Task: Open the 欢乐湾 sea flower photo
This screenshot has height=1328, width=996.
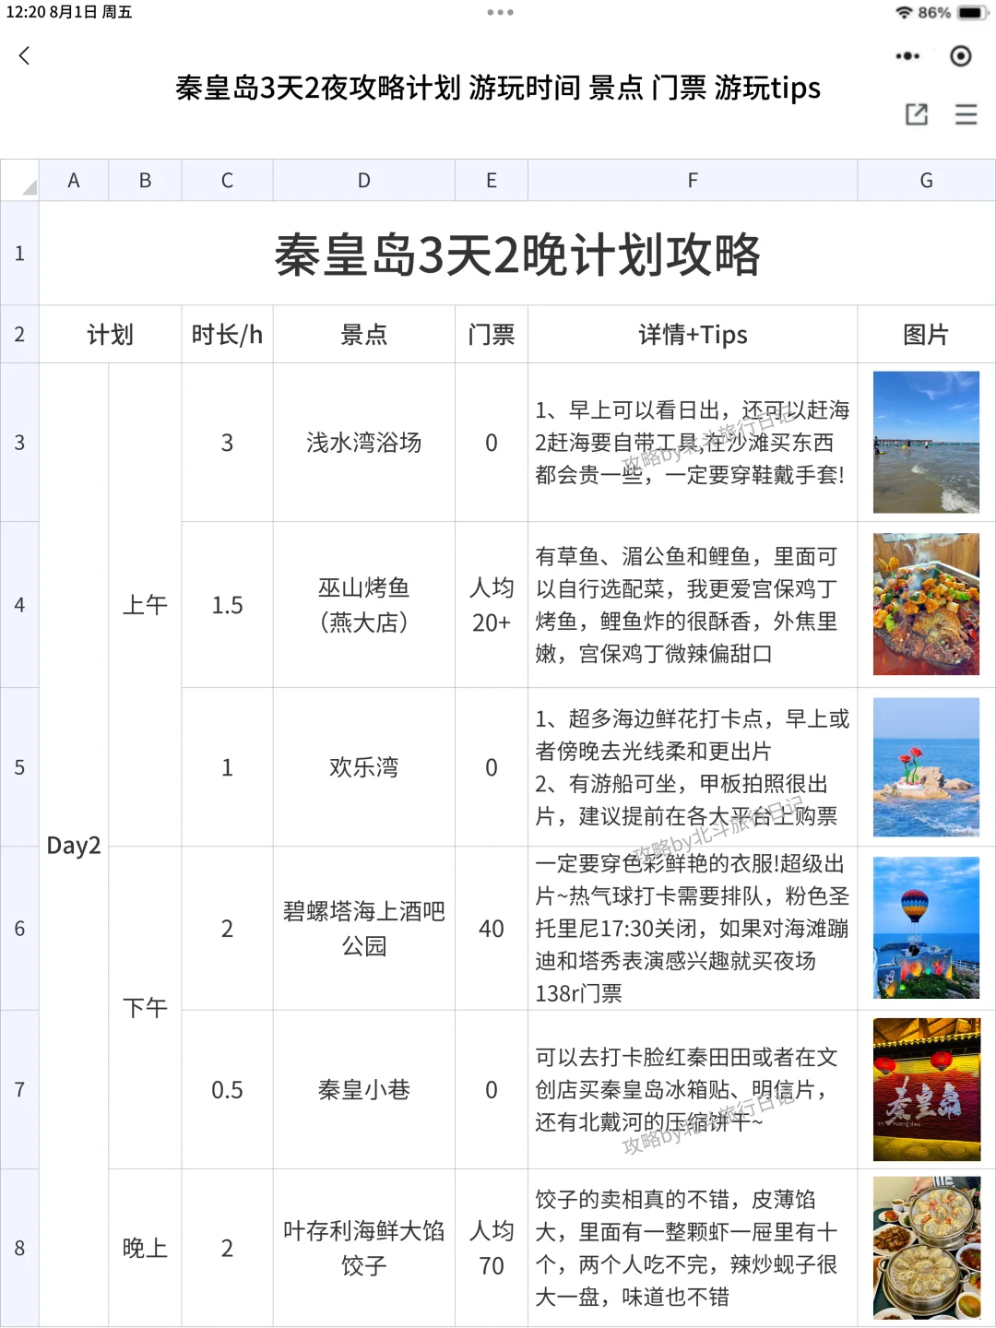Action: (926, 767)
